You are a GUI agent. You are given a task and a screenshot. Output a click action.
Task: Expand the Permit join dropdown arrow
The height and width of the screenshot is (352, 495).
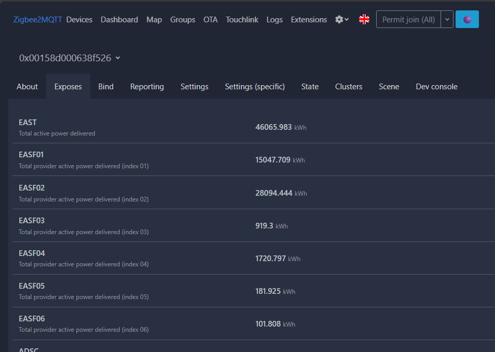(447, 20)
